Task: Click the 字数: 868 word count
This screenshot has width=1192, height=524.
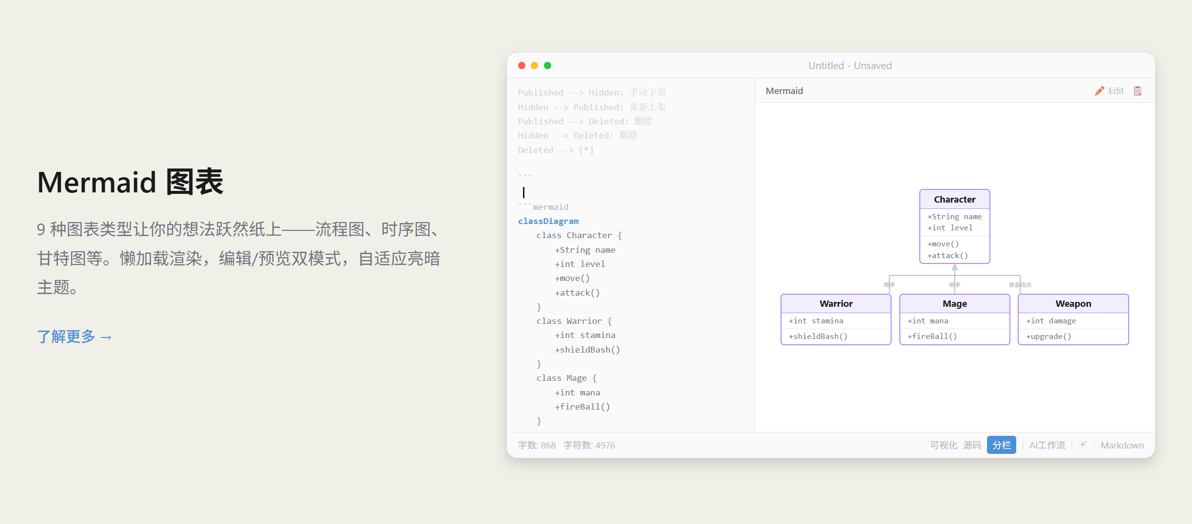Action: [537, 445]
